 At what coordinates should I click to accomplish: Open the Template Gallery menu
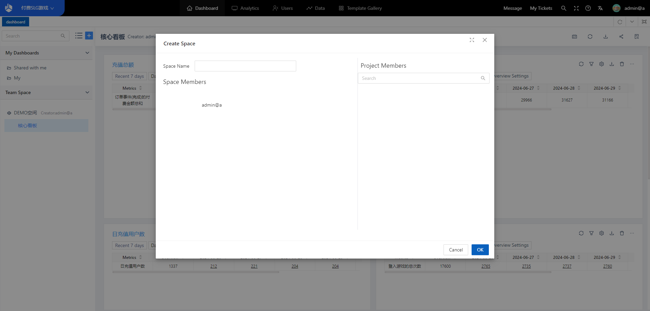click(360, 8)
